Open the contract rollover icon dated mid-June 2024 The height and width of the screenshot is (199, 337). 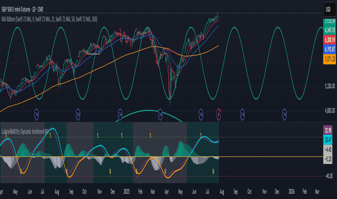tap(37, 114)
